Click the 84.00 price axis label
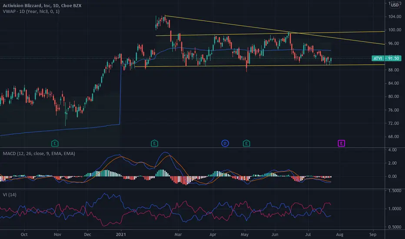405x239 pixels. pyautogui.click(x=395, y=83)
